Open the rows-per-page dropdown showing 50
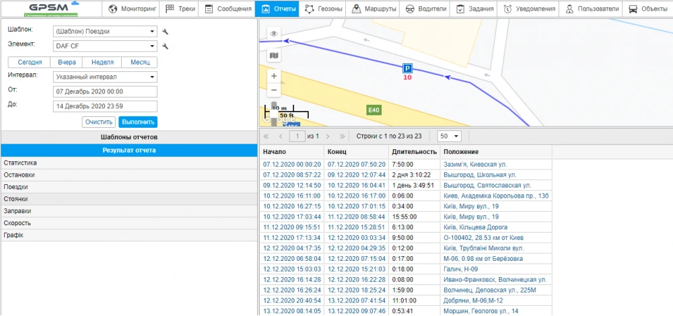 (x=448, y=136)
